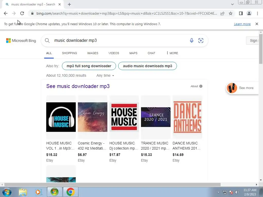Open 'DANCE MUSIC ANTHEMS' product title

(x=186, y=146)
